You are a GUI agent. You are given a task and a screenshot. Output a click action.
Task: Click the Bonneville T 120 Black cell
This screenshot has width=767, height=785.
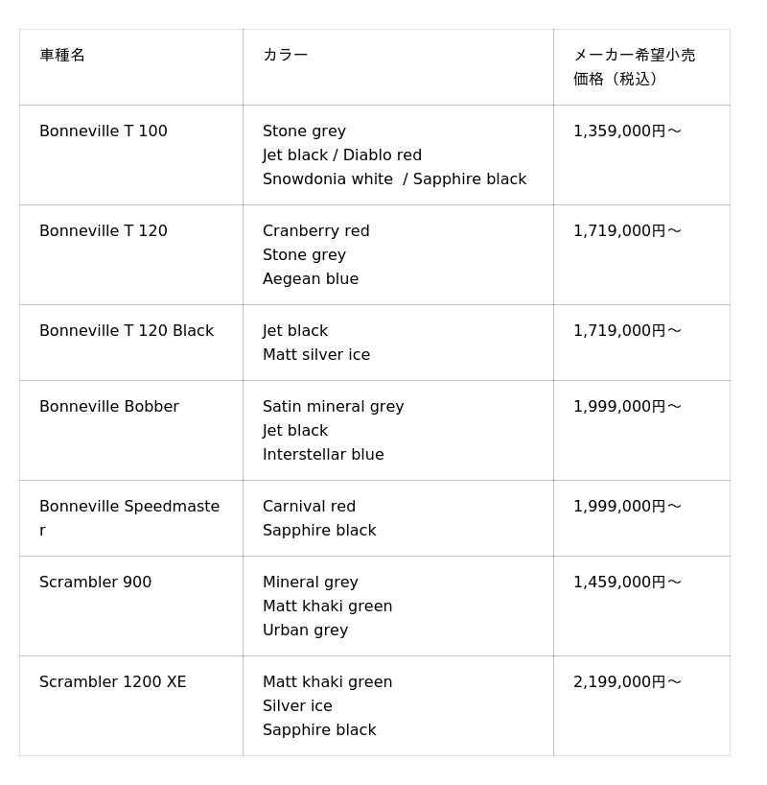click(127, 331)
